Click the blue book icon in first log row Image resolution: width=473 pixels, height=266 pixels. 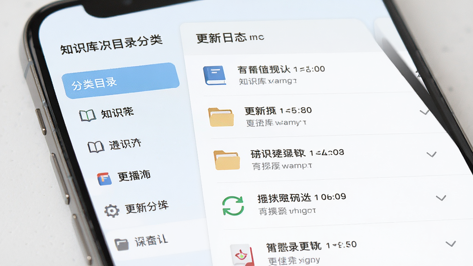click(x=214, y=75)
